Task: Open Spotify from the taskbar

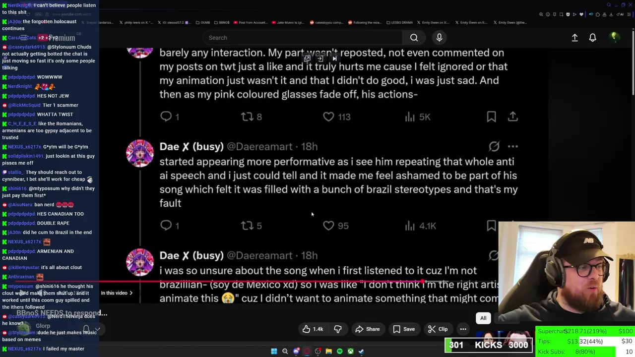Action: pyautogui.click(x=339, y=352)
